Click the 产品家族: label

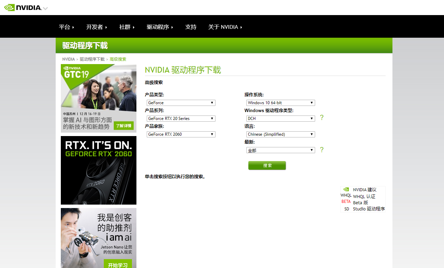[154, 126]
